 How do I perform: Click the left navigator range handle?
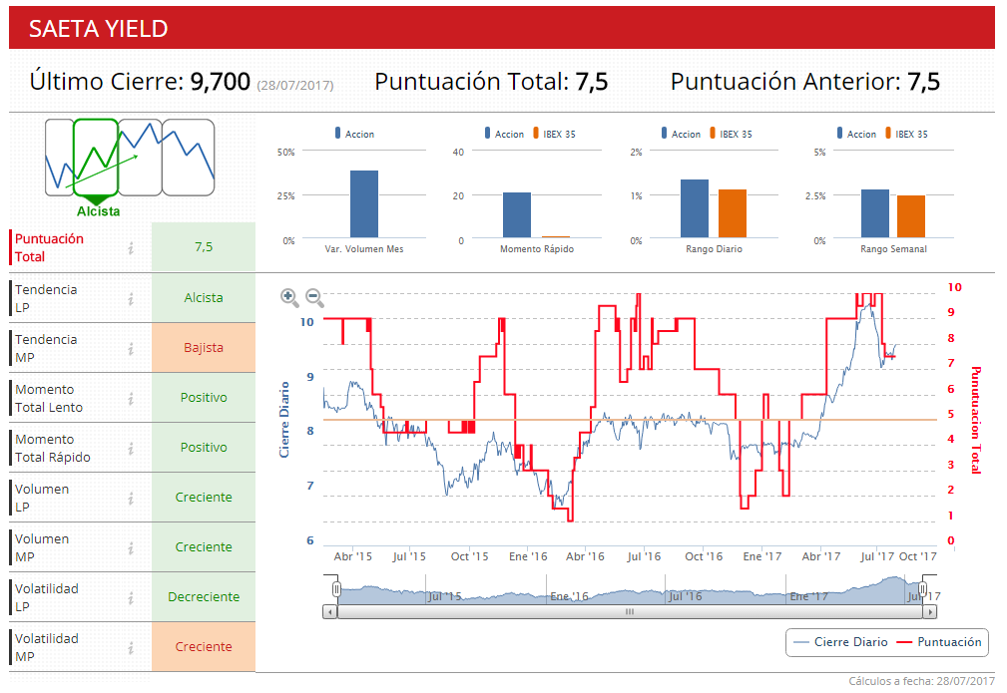(336, 589)
